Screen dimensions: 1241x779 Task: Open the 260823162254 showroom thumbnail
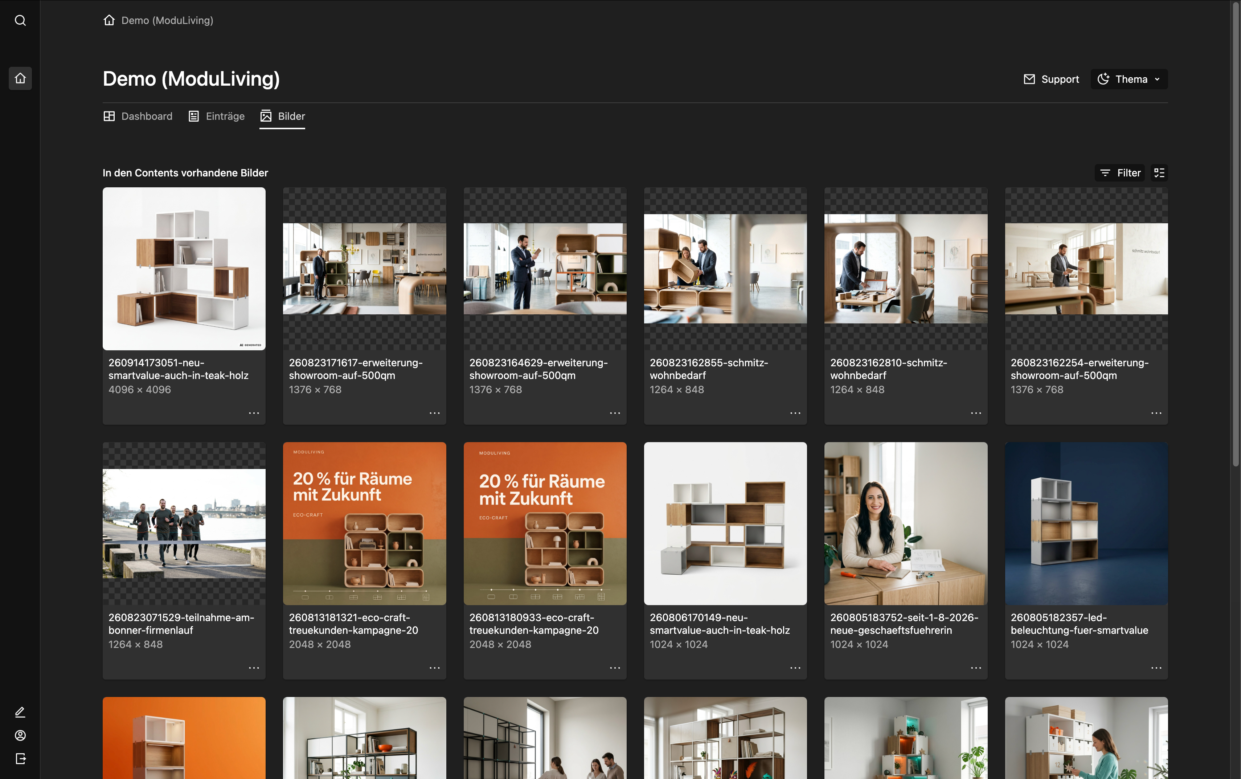[1086, 269]
